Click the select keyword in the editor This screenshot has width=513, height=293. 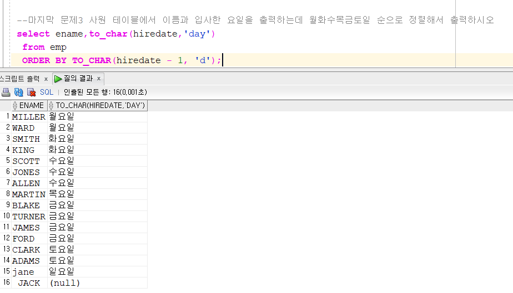33,34
